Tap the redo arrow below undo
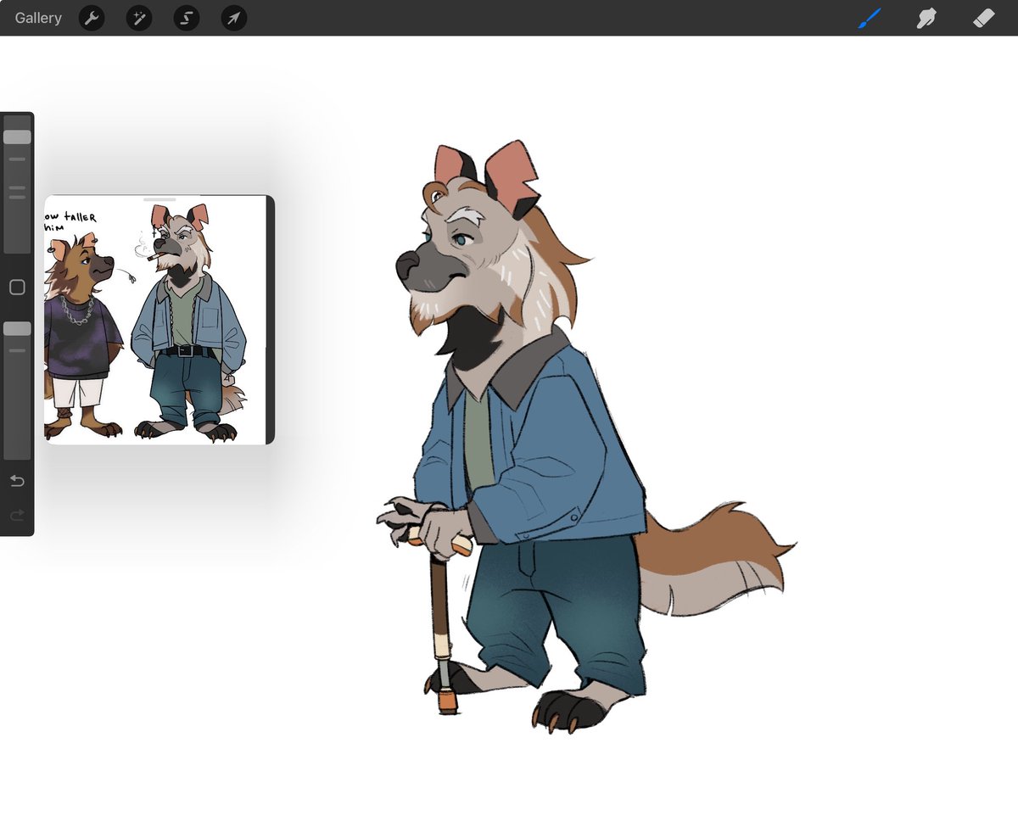 16,514
